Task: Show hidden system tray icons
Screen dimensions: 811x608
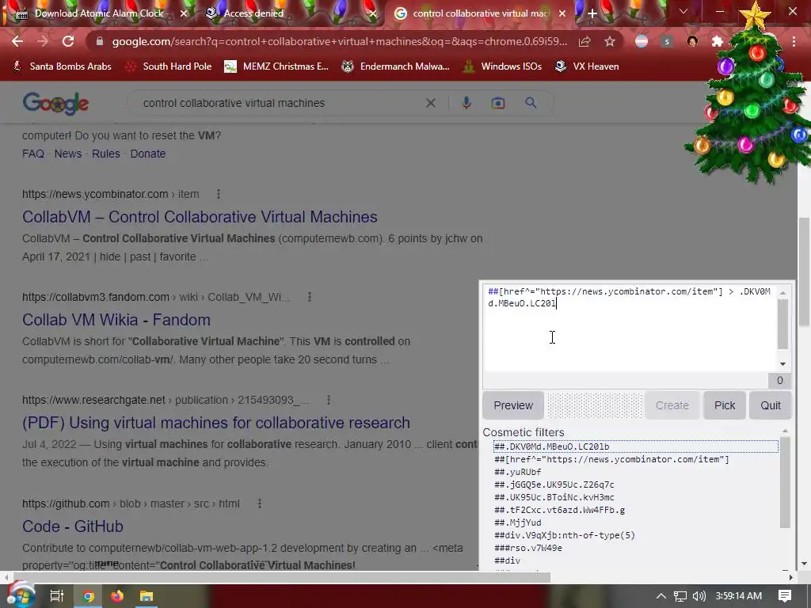Action: [x=661, y=596]
